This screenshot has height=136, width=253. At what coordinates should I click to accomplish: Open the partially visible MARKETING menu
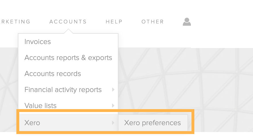[15, 22]
